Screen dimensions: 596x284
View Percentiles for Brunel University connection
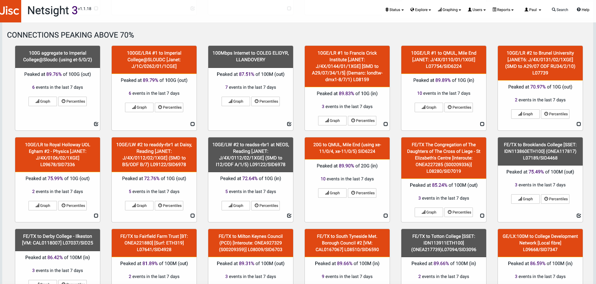[555, 114]
